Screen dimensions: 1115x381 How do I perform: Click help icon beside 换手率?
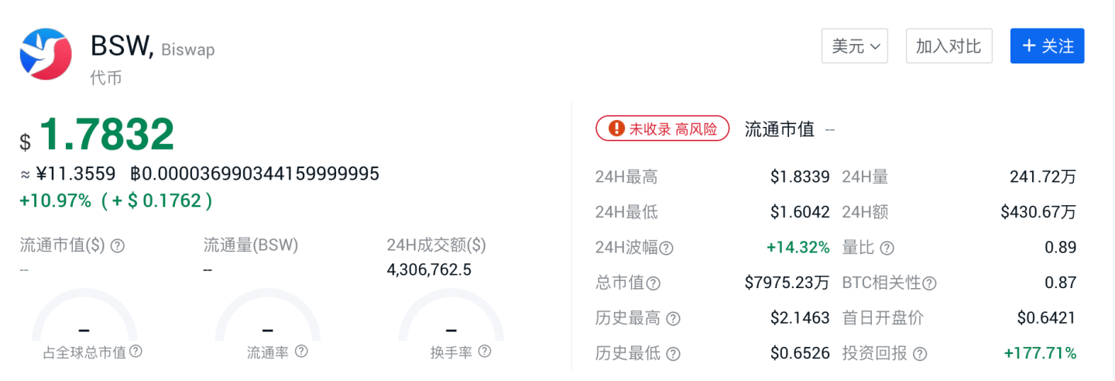(x=485, y=352)
